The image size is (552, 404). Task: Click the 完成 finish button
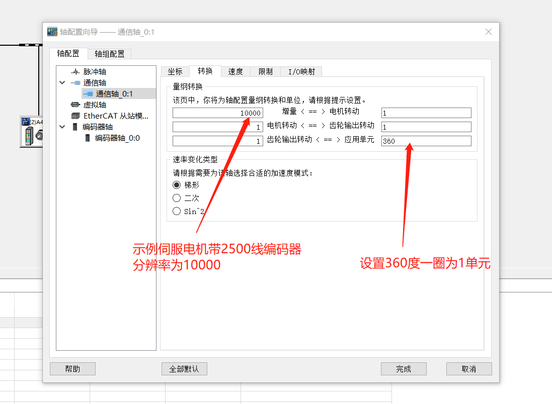coord(404,369)
